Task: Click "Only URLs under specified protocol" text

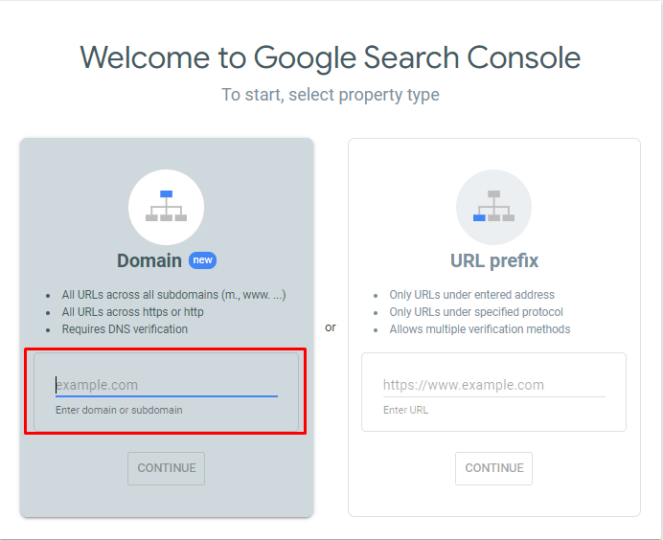Action: 476,312
